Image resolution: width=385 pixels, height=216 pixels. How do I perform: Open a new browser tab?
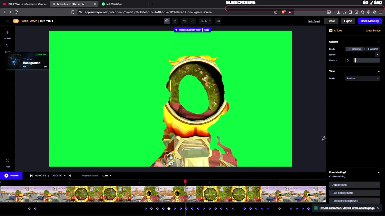pos(152,4)
